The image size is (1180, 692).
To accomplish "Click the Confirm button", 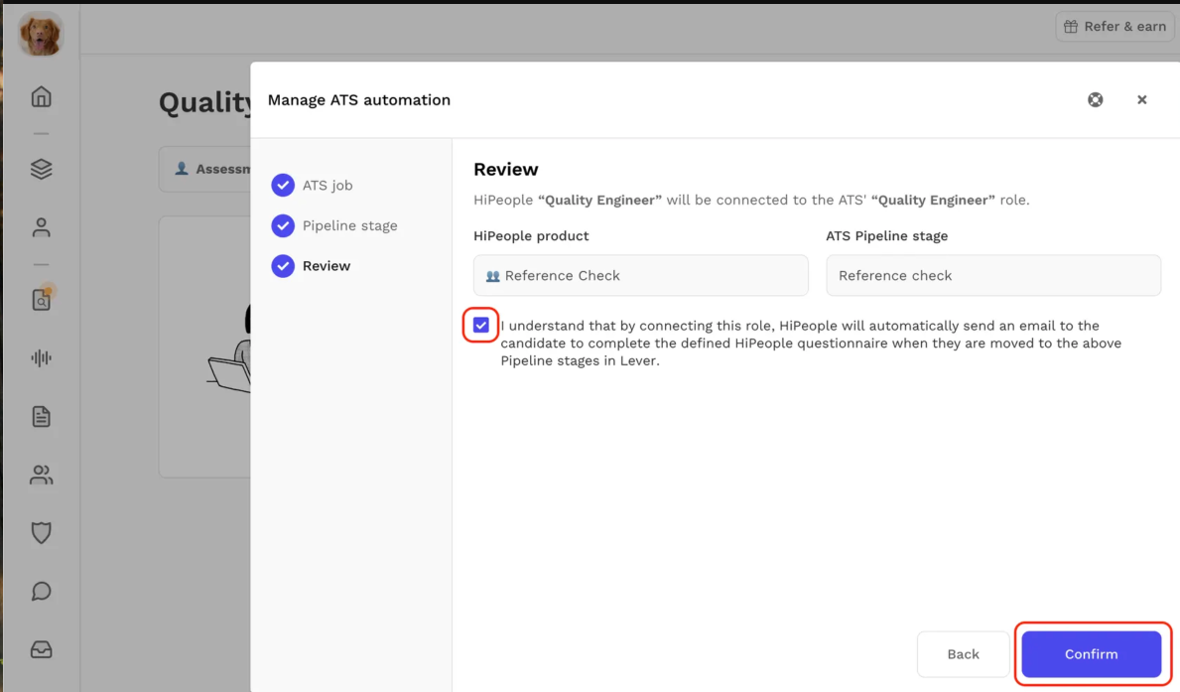I will tap(1091, 654).
